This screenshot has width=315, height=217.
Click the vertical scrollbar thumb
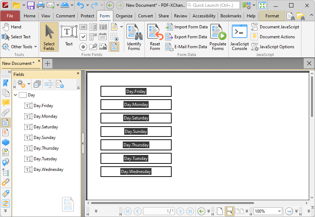coord(312,97)
